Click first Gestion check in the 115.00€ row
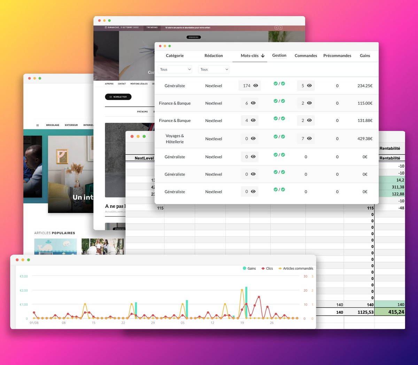The height and width of the screenshot is (365, 418). (276, 101)
